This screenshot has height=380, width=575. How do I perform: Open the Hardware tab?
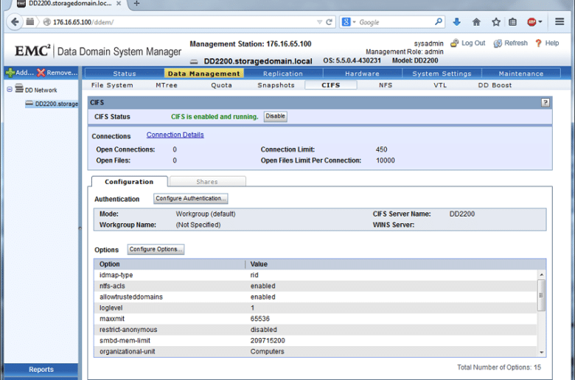click(x=362, y=74)
